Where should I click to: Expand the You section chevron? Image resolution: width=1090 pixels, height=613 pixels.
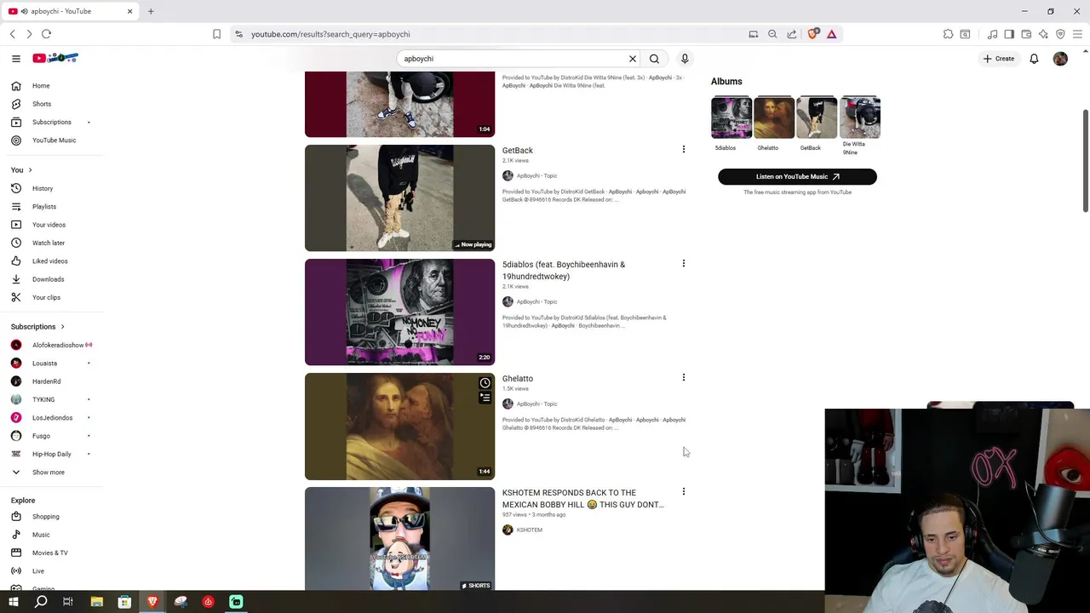point(30,170)
